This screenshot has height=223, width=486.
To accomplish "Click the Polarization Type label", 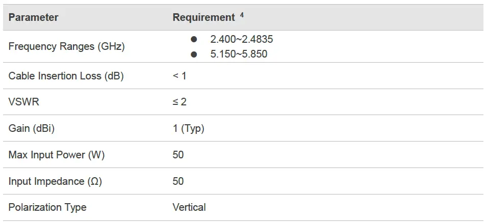I will pyautogui.click(x=47, y=207).
